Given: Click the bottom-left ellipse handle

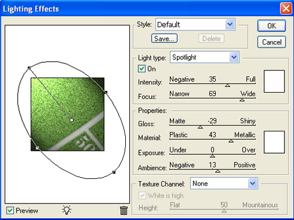Looking at the screenshot, I should (37, 148).
